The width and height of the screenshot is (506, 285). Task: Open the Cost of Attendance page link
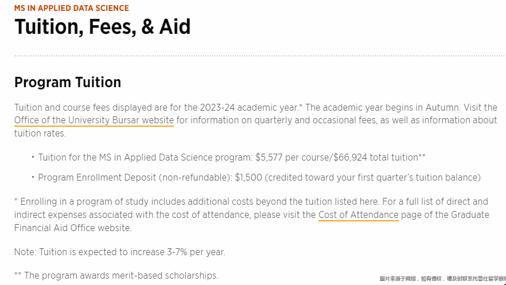358,214
